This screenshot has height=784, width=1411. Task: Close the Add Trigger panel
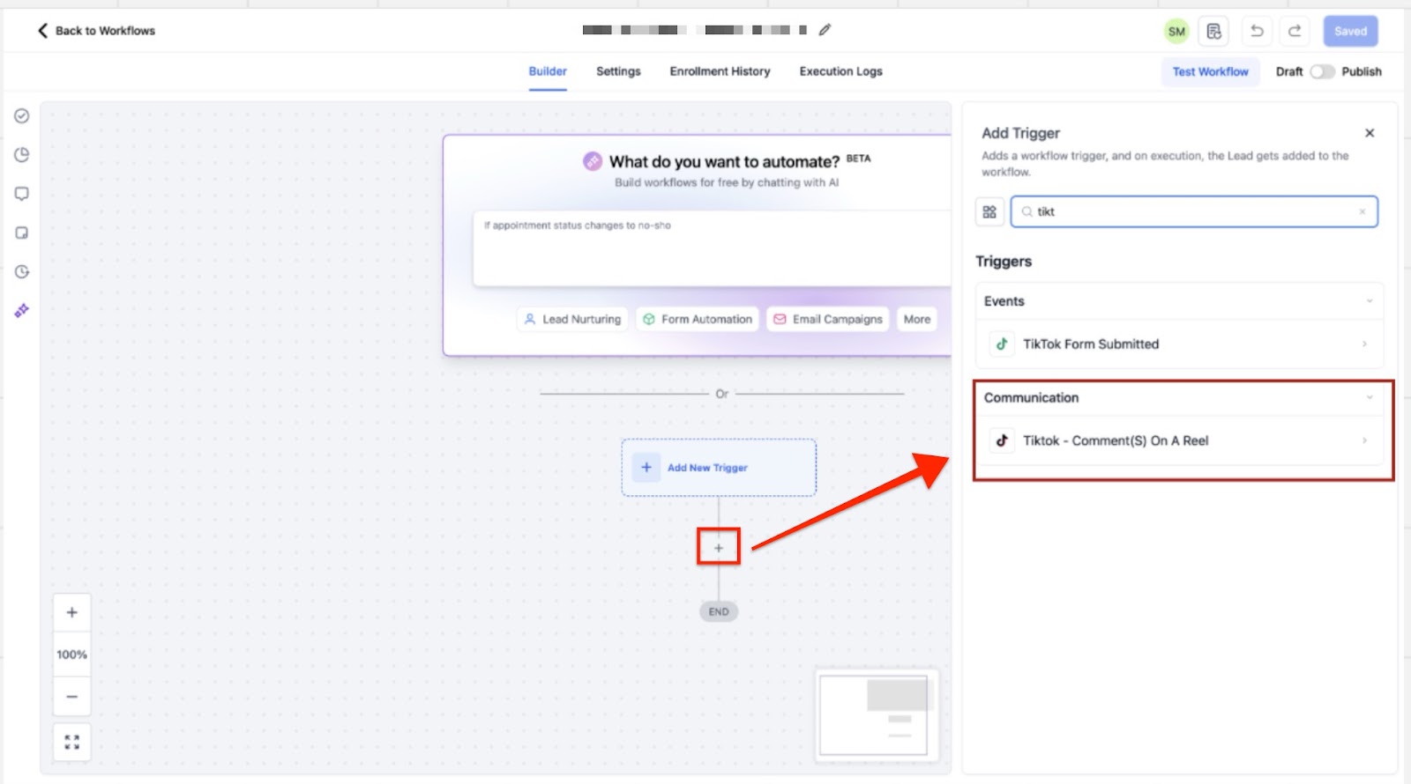1370,133
